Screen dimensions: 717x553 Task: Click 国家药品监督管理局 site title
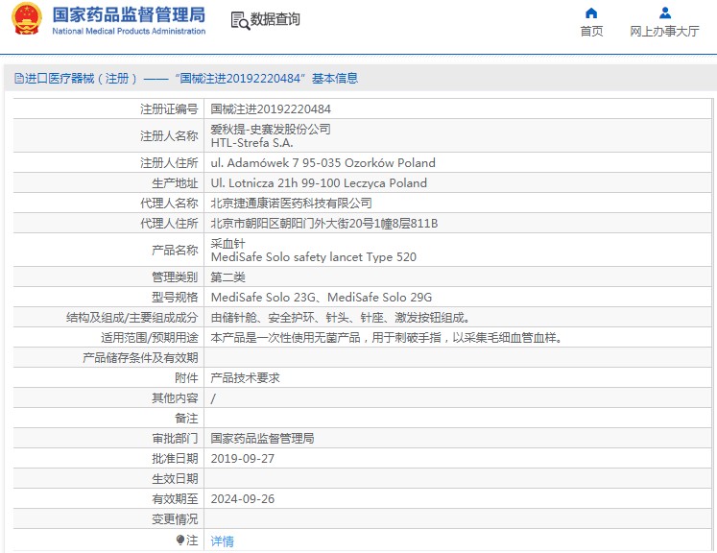(129, 15)
